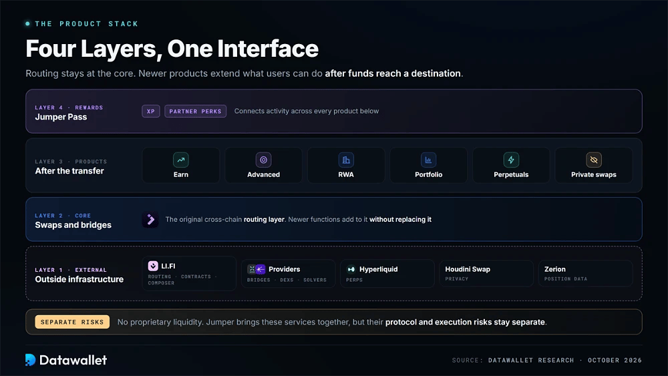The width and height of the screenshot is (668, 376).
Task: Click the Perpetuals lightning bolt icon
Action: (x=511, y=160)
